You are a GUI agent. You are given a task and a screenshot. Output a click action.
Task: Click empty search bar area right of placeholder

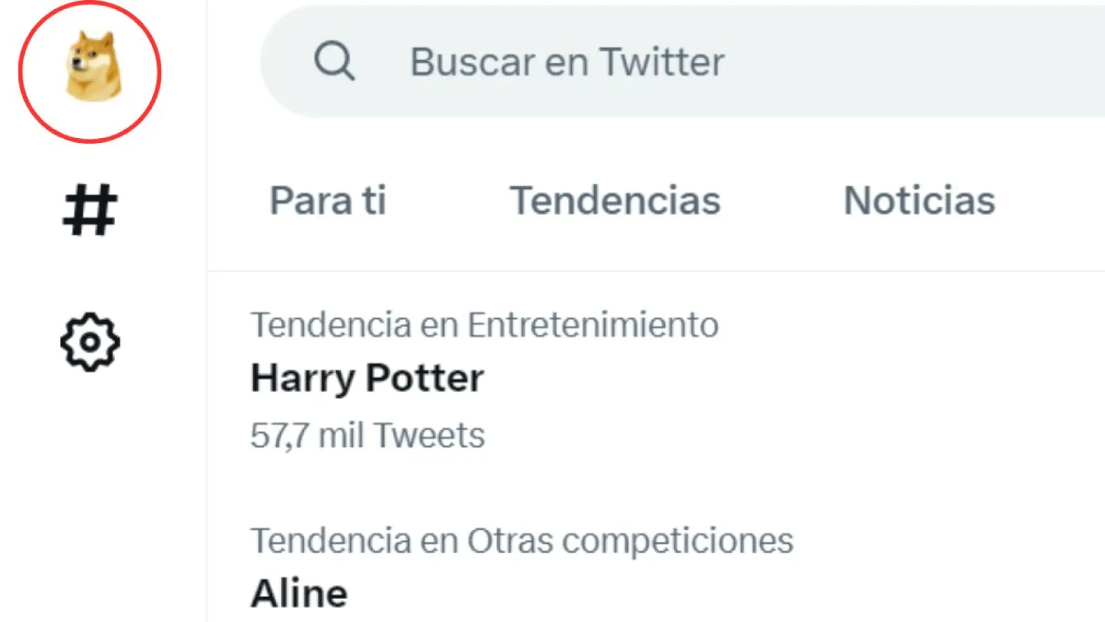pyautogui.click(x=921, y=62)
